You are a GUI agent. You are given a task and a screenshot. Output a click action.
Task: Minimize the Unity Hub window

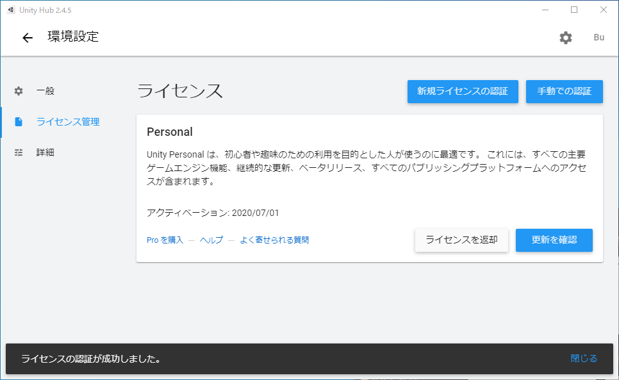tap(545, 10)
